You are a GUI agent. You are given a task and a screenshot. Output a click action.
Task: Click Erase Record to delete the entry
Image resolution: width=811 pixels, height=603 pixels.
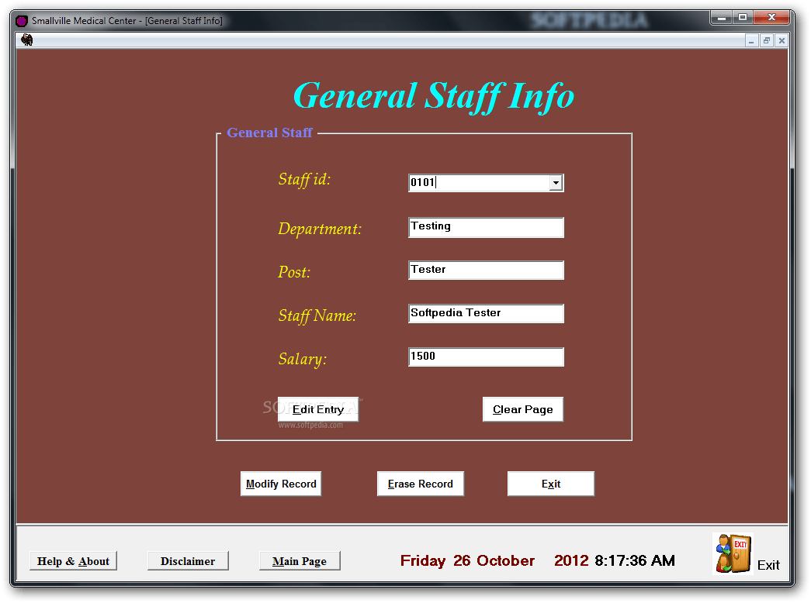[x=420, y=483]
